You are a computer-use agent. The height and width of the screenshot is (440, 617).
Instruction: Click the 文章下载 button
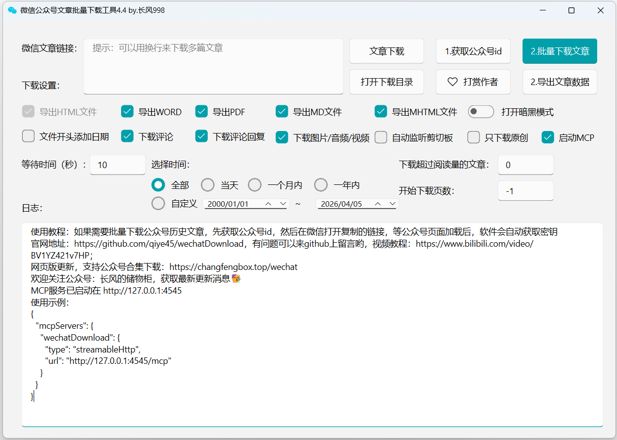(386, 51)
